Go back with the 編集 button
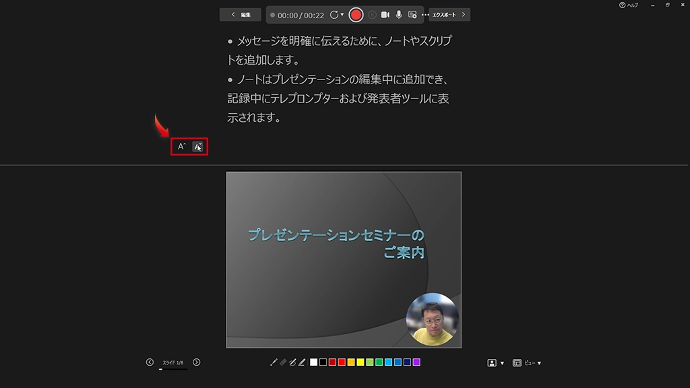The width and height of the screenshot is (690, 388). (x=241, y=15)
